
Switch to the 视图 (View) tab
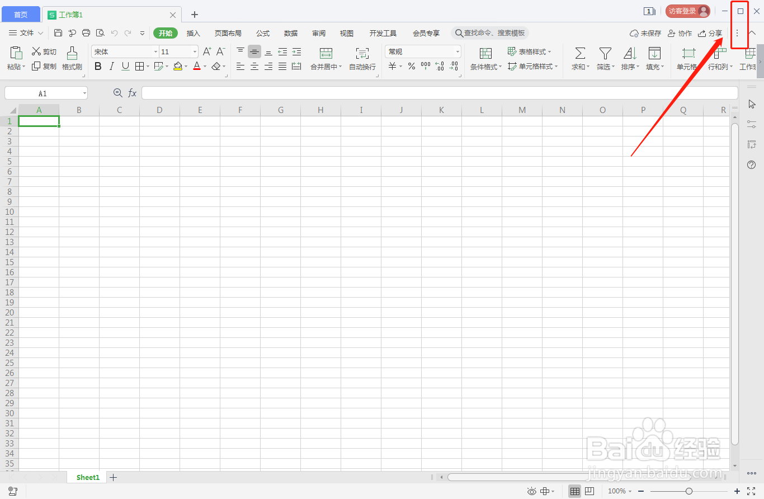[347, 33]
